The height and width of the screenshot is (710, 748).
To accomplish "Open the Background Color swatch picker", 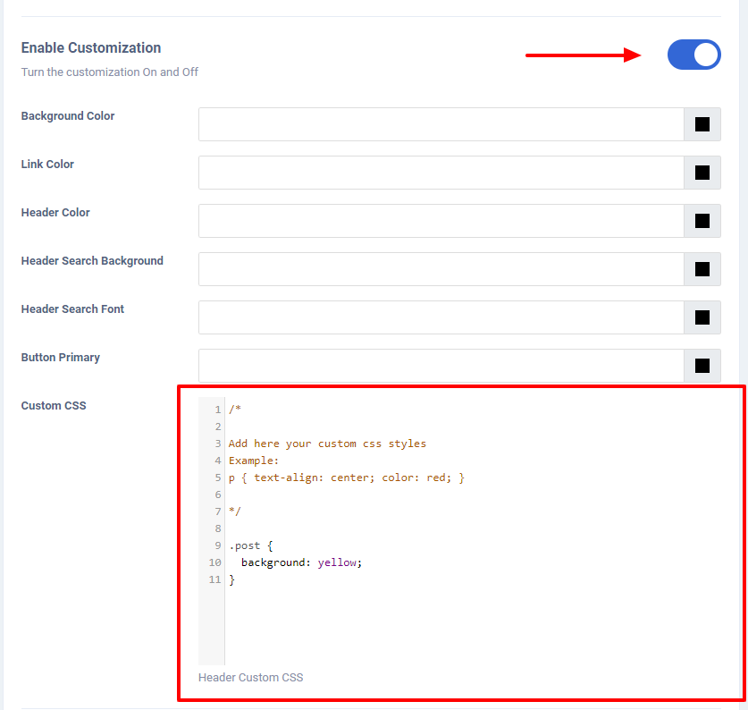I will click(702, 124).
